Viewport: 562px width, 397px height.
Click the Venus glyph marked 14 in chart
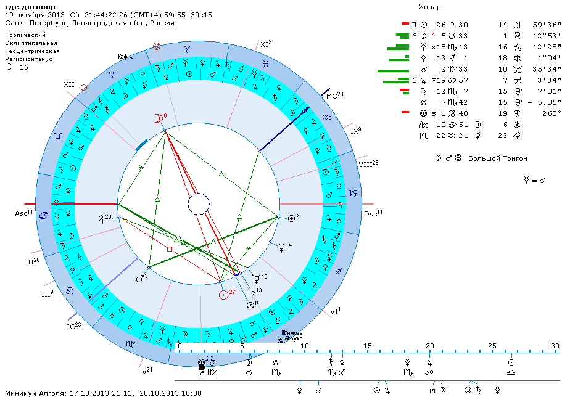click(282, 247)
